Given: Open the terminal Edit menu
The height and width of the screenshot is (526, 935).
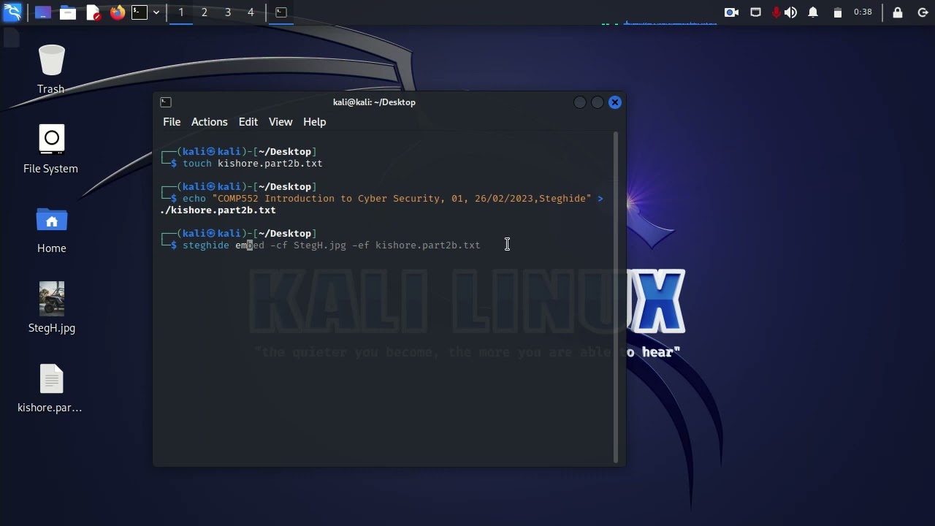Looking at the screenshot, I should point(248,122).
